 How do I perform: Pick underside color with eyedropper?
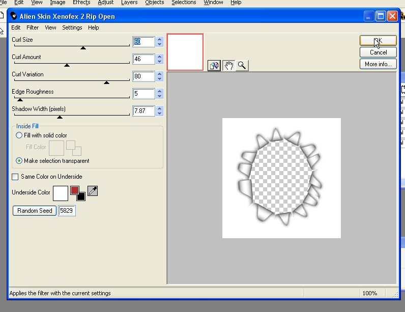[x=93, y=191]
